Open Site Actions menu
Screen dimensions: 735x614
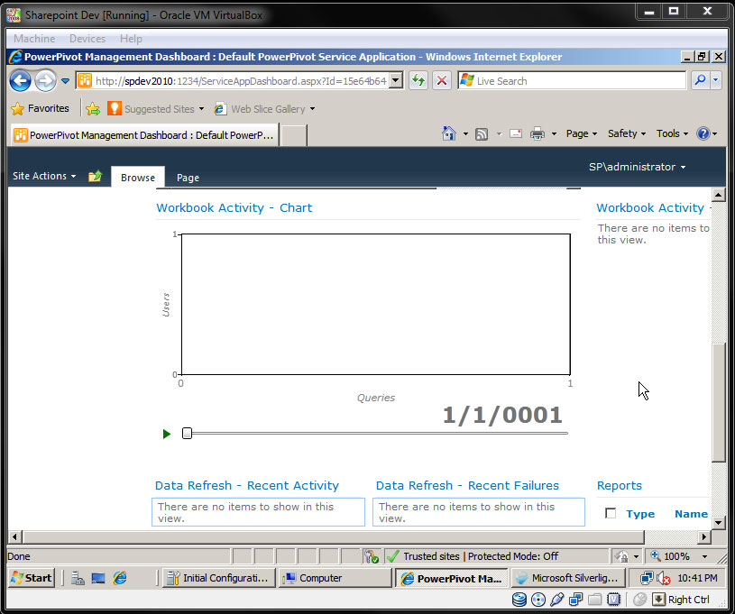pyautogui.click(x=44, y=176)
